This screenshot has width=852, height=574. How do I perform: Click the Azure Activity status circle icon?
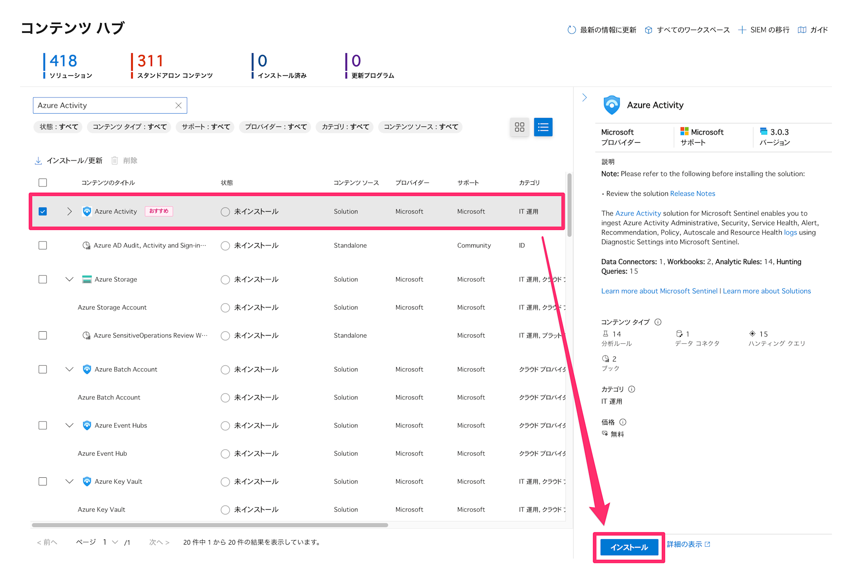pyautogui.click(x=225, y=212)
